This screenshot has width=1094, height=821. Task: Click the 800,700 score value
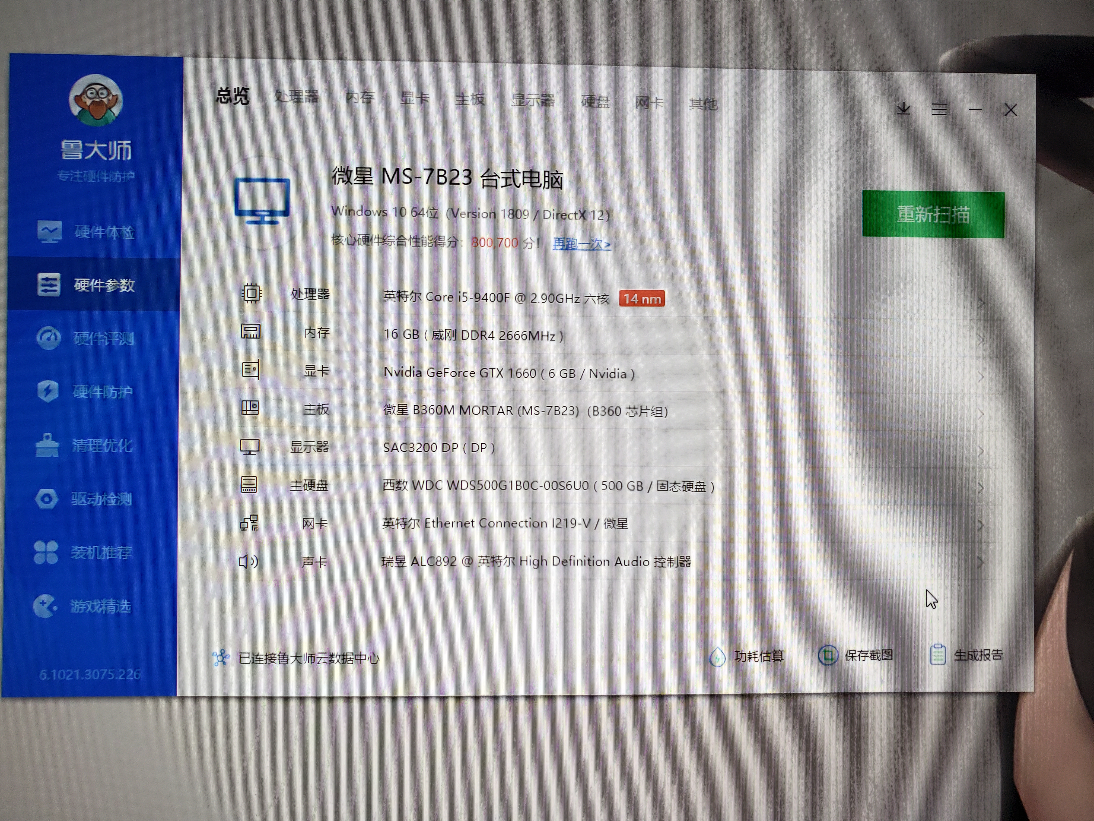495,242
